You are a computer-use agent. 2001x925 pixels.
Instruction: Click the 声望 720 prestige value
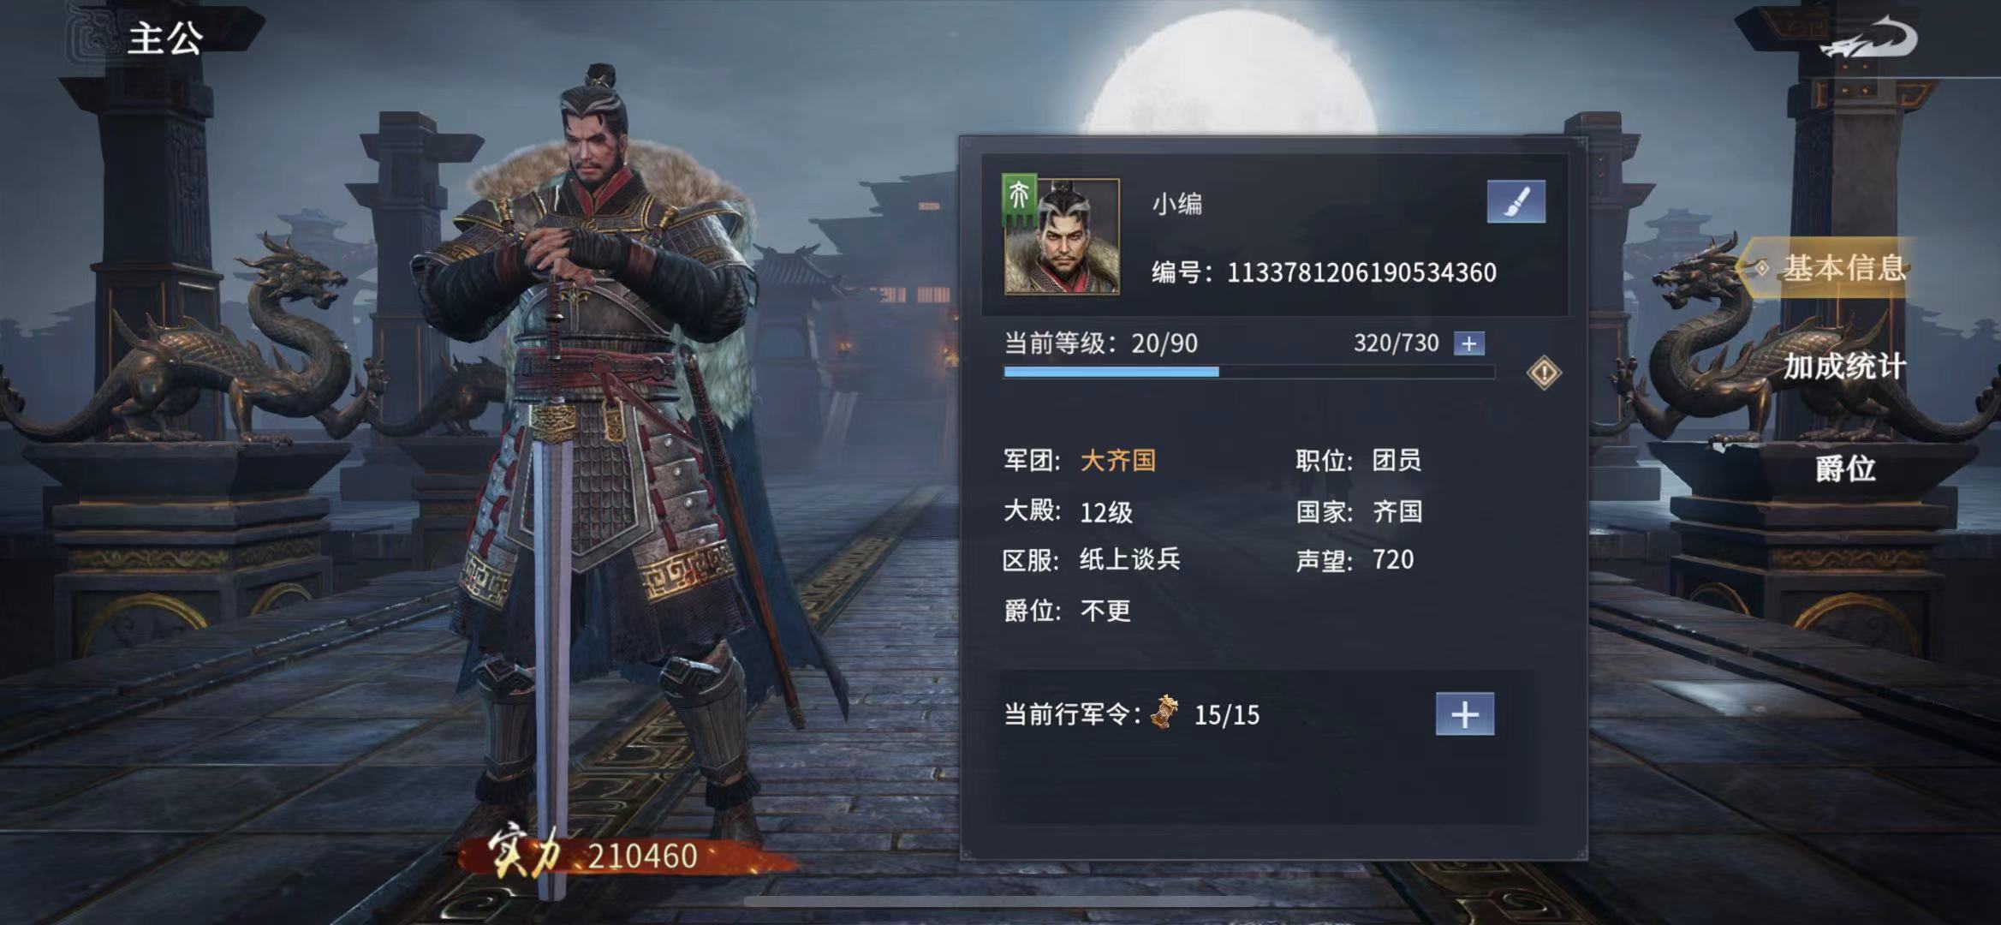tap(1393, 559)
